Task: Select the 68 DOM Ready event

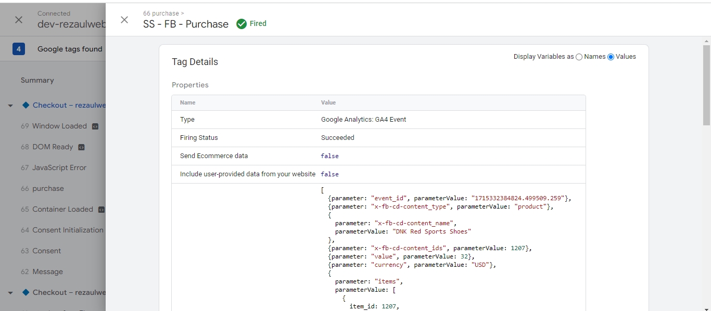Action: point(47,147)
